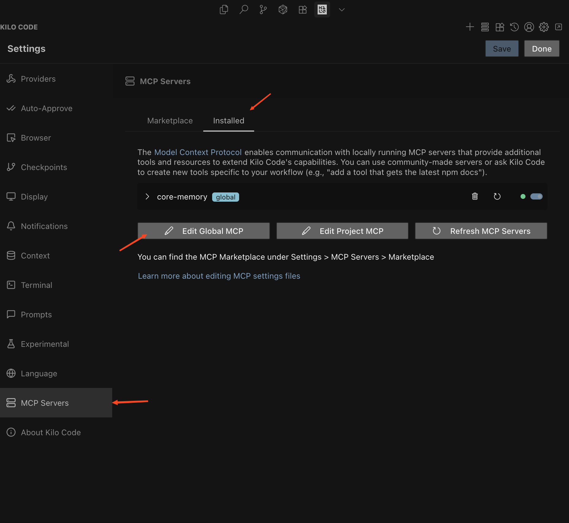Screen dimensions: 569x523
Task: Open the search magnifier icon
Action: (243, 10)
